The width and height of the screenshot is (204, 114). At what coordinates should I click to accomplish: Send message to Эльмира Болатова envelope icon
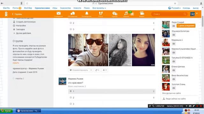tap(173, 35)
